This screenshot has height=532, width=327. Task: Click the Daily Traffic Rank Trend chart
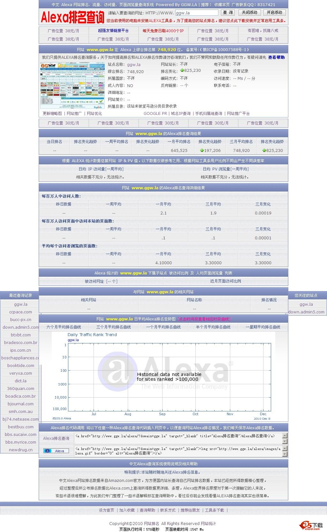[163, 376]
